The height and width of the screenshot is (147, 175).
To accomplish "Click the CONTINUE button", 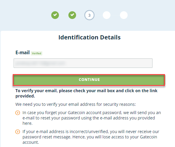I will click(89, 80).
